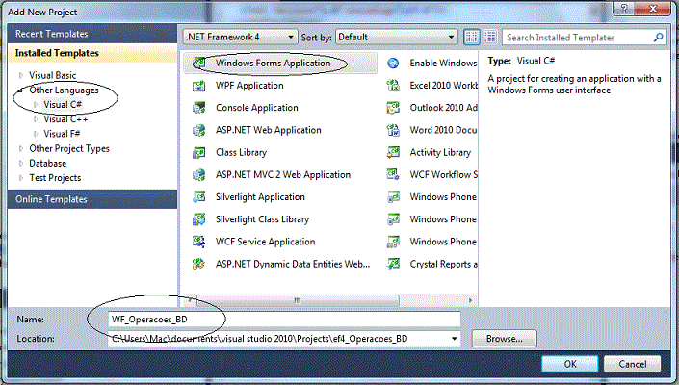
Task: Expand the Other Project Types node
Action: click(x=21, y=149)
